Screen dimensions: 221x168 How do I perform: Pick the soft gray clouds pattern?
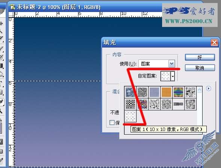154,104
